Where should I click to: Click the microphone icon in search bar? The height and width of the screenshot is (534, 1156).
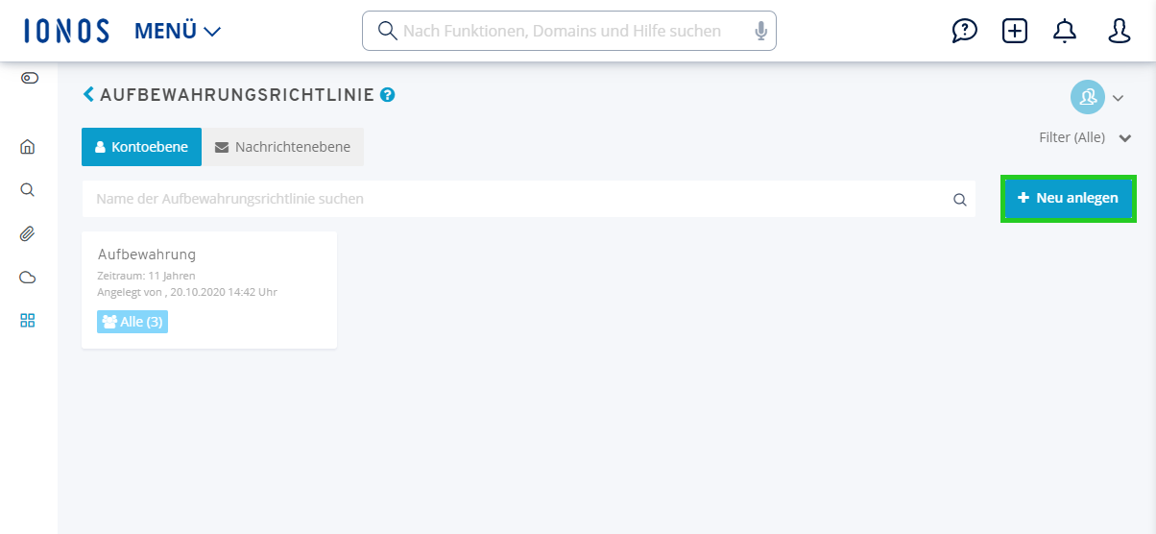(761, 31)
